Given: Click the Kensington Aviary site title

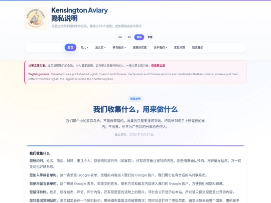Looking at the screenshot, I should (x=79, y=11).
